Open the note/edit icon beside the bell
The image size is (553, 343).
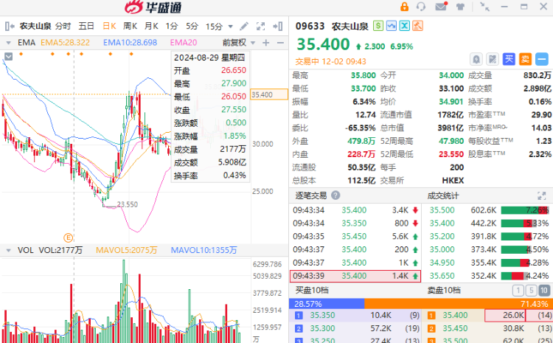click(493, 59)
